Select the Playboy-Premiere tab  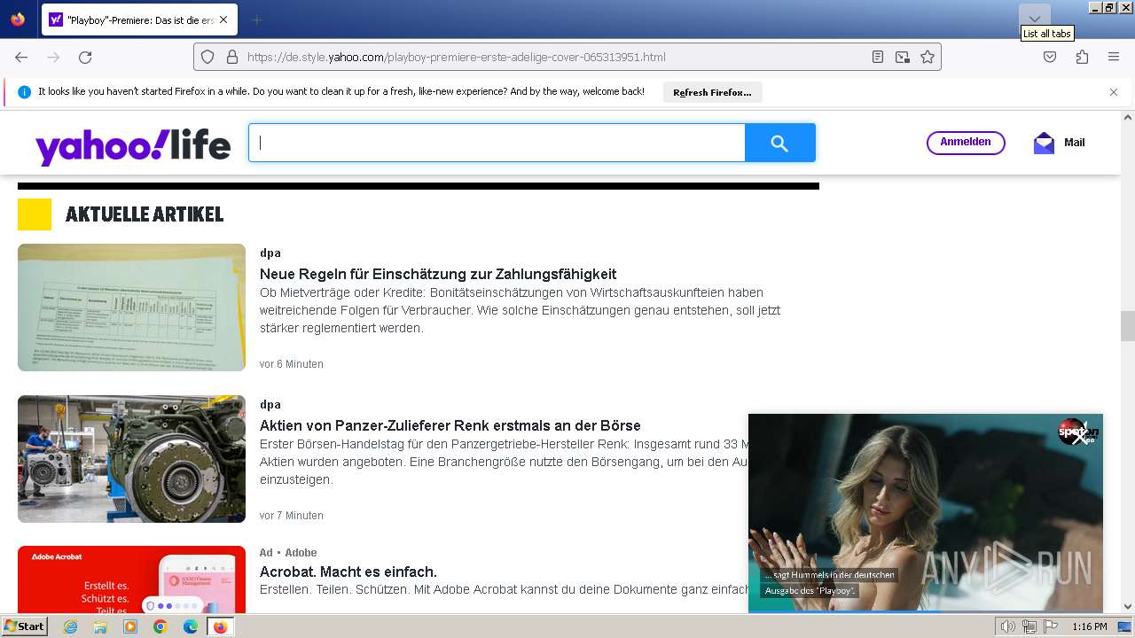(x=139, y=19)
